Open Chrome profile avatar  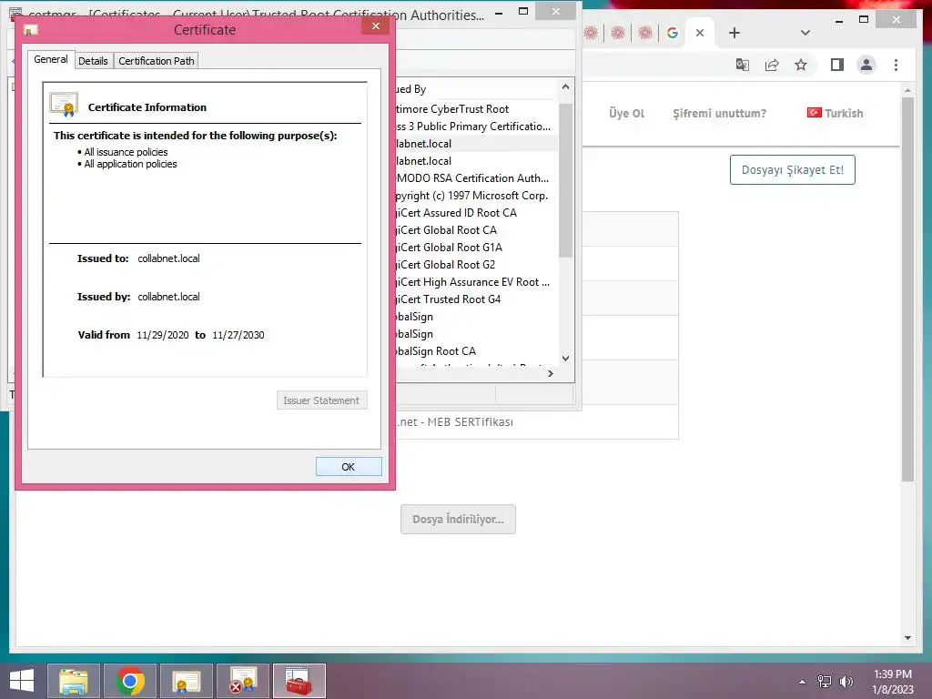pyautogui.click(x=866, y=65)
